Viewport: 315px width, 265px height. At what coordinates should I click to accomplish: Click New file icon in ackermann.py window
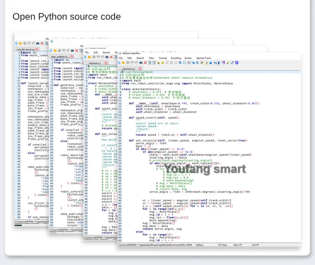click(x=119, y=63)
